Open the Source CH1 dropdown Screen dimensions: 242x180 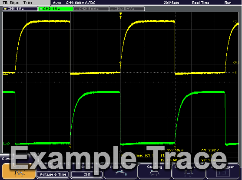(87, 174)
